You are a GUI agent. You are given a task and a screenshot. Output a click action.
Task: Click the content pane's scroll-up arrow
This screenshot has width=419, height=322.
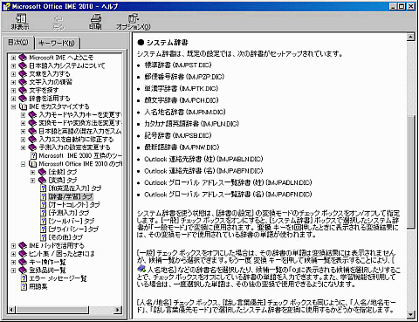[410, 37]
